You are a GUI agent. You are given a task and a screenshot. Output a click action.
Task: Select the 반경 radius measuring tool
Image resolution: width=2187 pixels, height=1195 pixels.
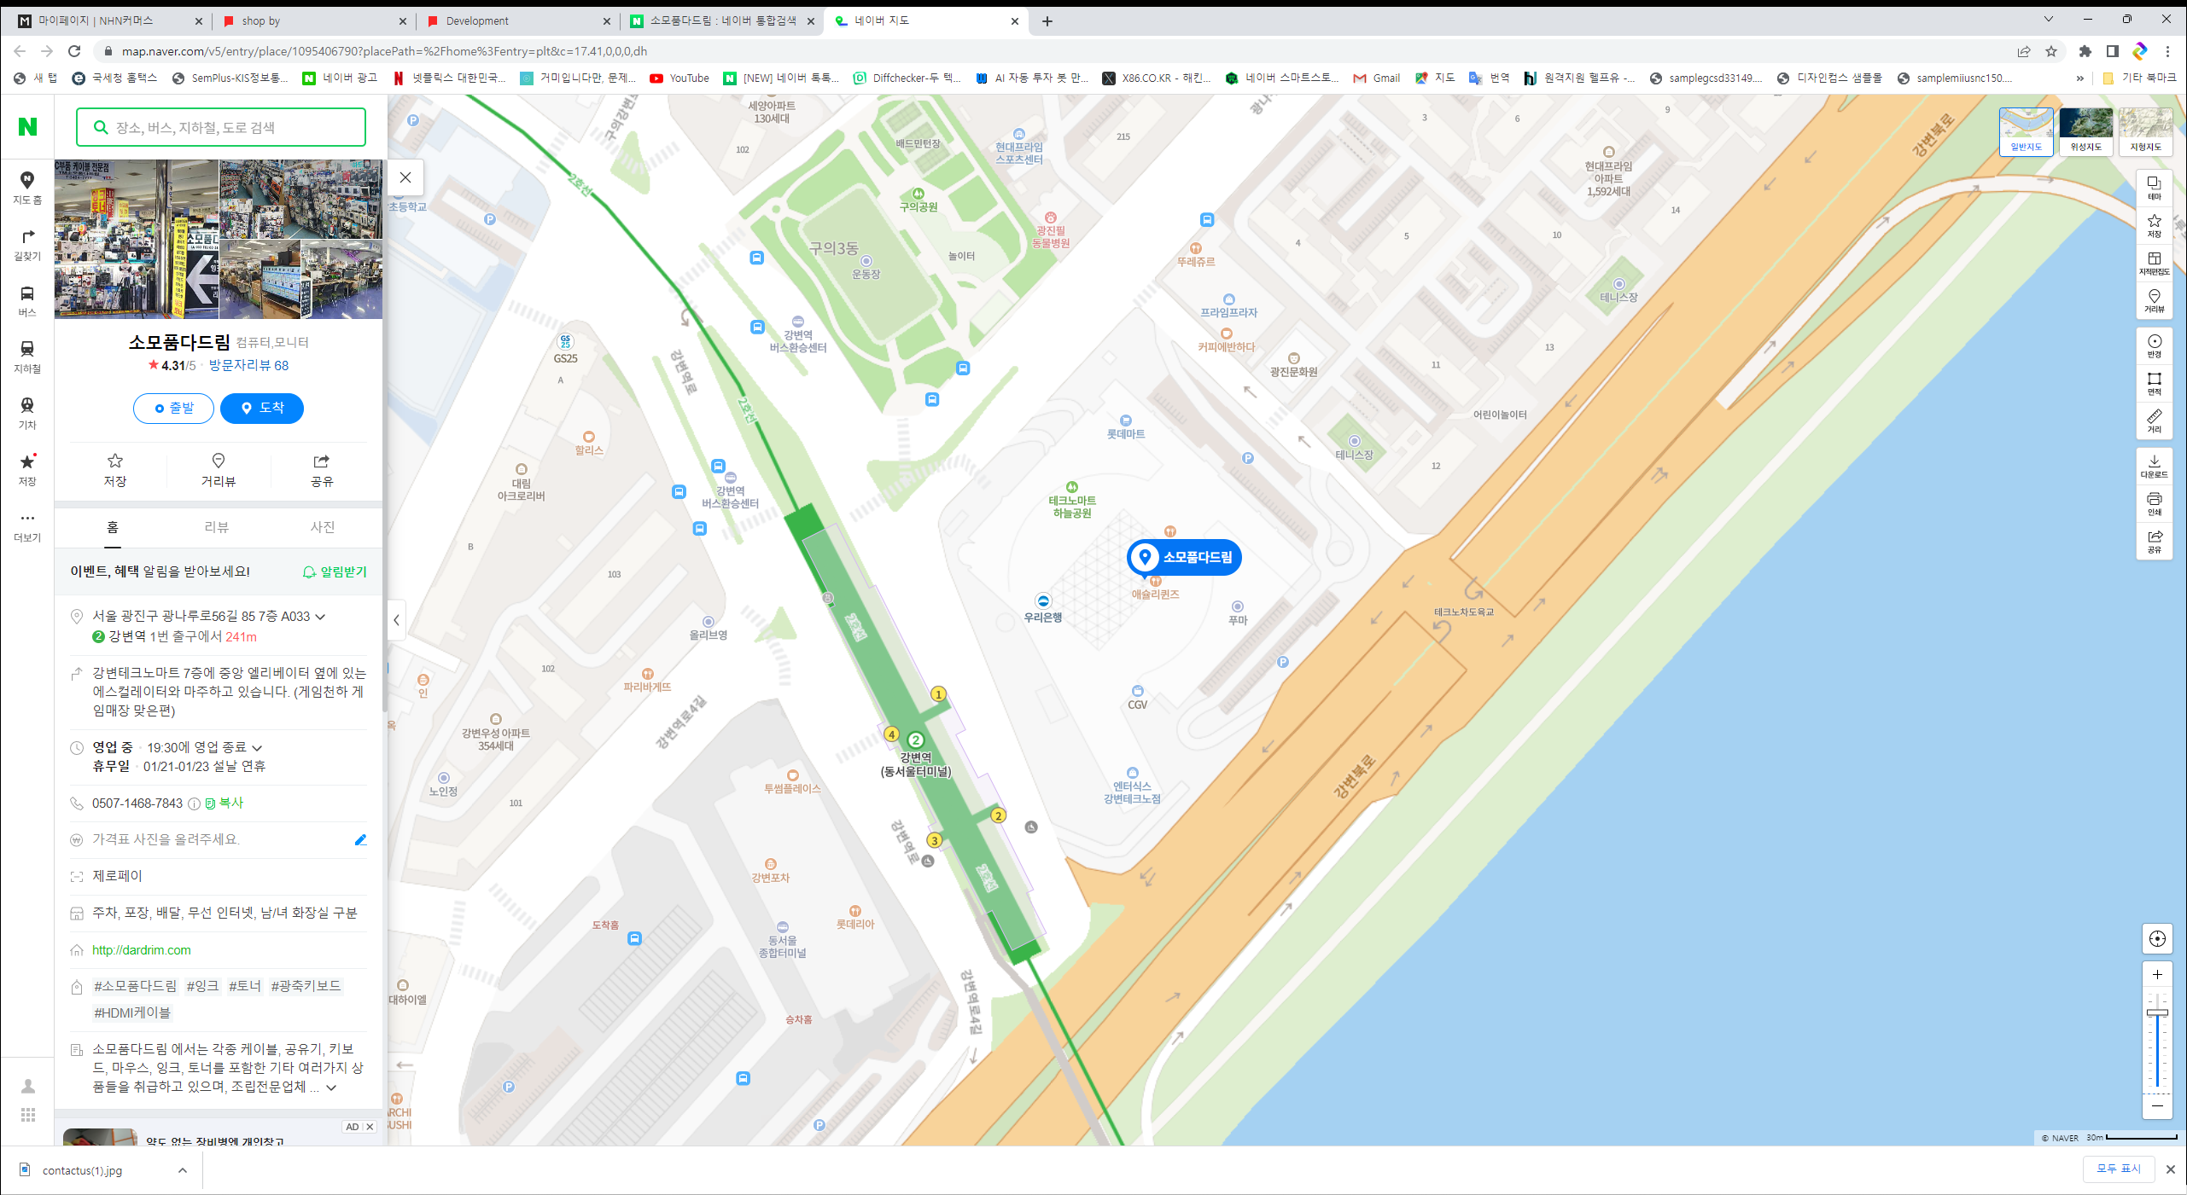(x=2154, y=346)
